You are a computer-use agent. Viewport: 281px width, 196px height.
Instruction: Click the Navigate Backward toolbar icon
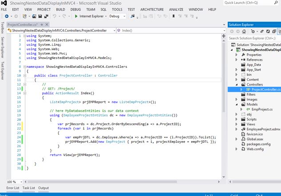click(x=6, y=16)
